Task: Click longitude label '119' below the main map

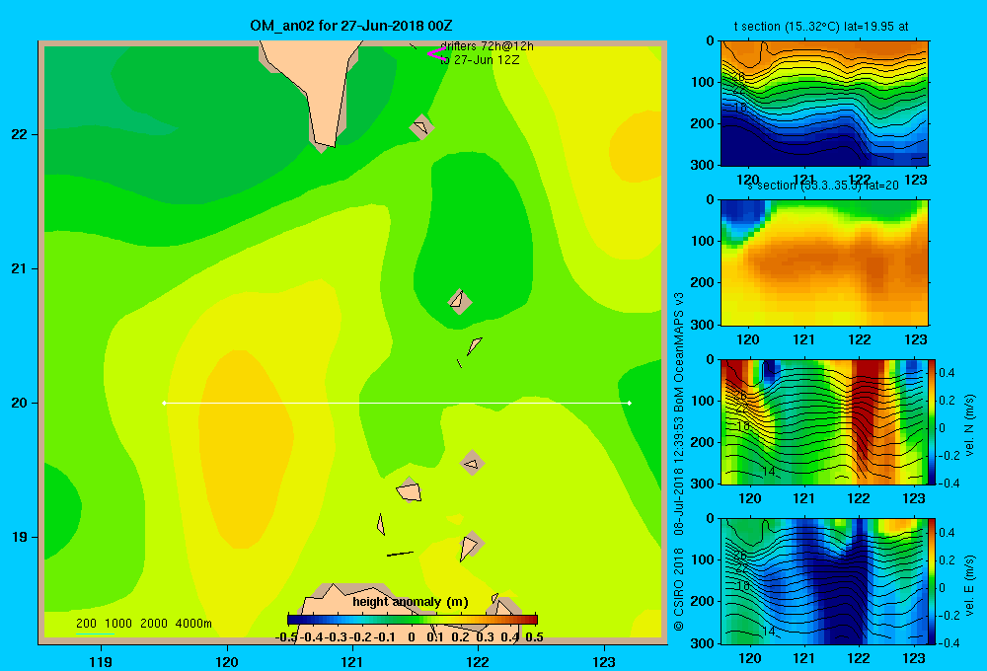Action: pos(101,661)
